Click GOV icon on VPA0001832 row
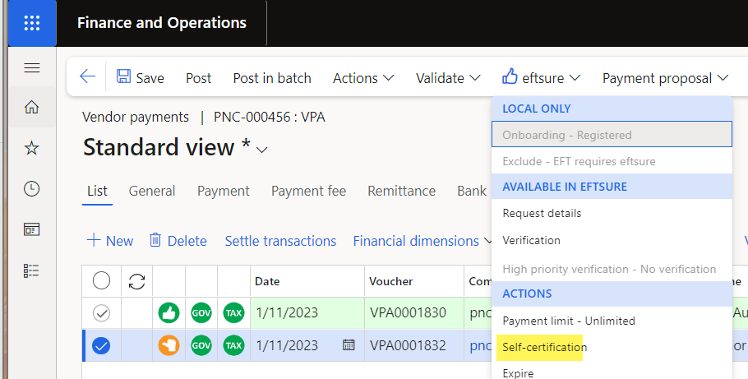This screenshot has height=379, width=748. click(x=201, y=345)
